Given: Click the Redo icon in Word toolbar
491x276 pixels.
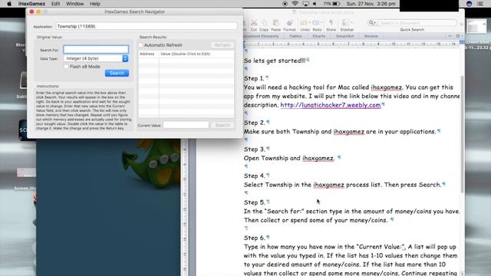Looking at the screenshot, I should [316, 22].
